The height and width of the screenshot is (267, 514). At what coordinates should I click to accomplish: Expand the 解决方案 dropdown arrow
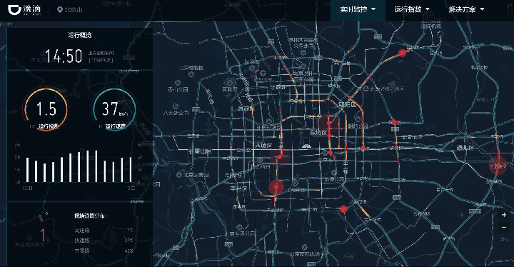482,9
